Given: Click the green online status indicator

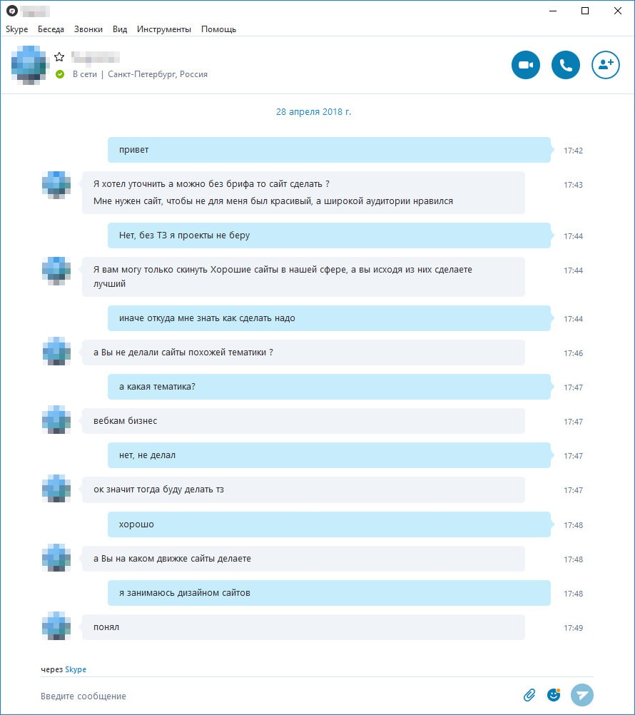Looking at the screenshot, I should tap(60, 74).
